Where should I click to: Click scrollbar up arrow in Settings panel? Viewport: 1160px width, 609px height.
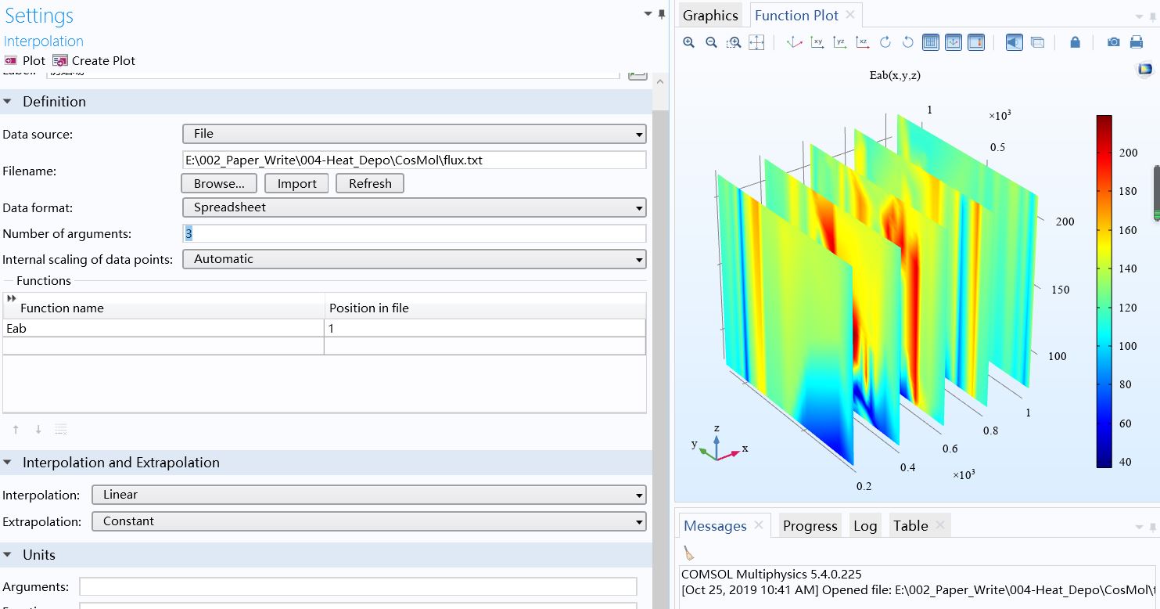point(661,81)
